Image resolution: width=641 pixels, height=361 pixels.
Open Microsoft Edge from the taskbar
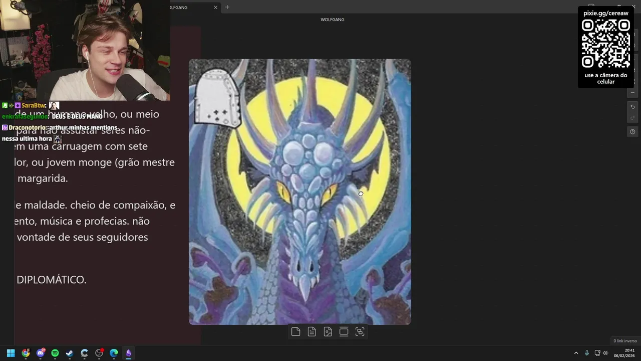[x=114, y=353]
